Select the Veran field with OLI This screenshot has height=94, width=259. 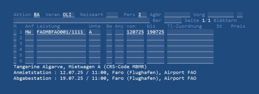click(x=69, y=15)
